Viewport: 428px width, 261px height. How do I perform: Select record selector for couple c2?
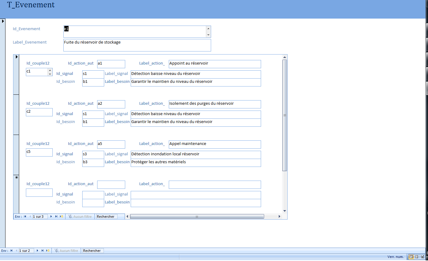16,115
